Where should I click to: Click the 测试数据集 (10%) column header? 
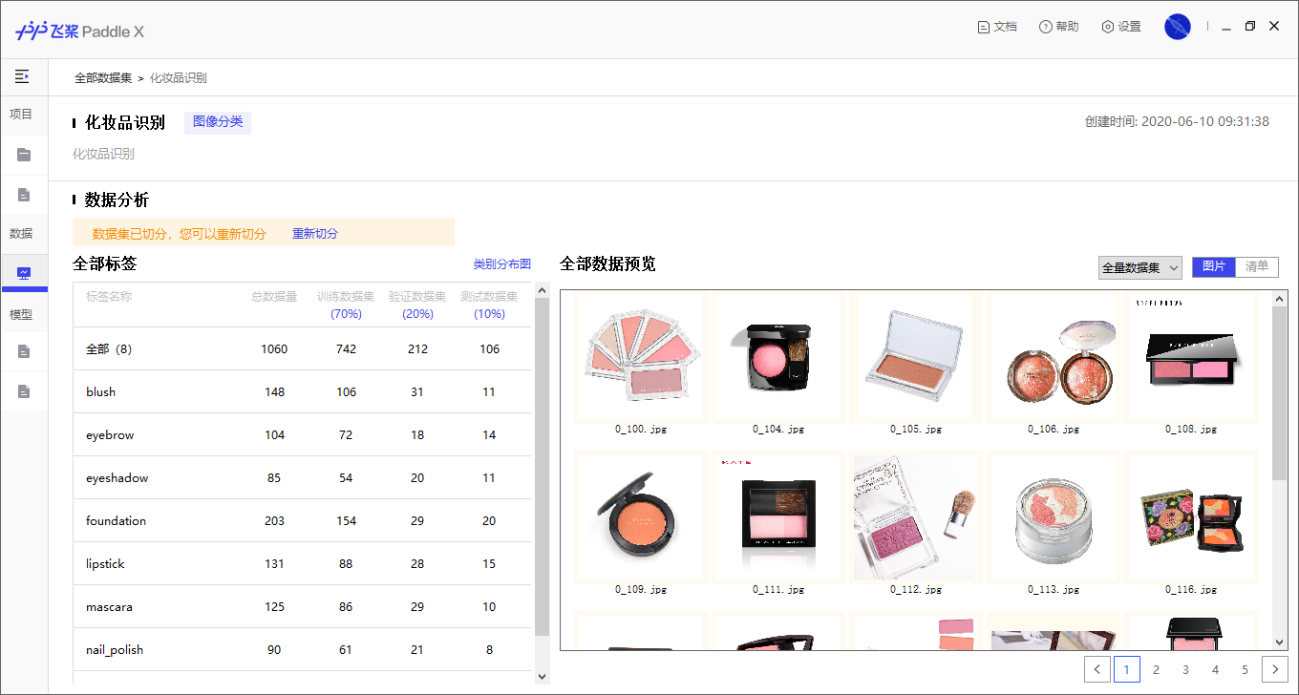pyautogui.click(x=489, y=305)
